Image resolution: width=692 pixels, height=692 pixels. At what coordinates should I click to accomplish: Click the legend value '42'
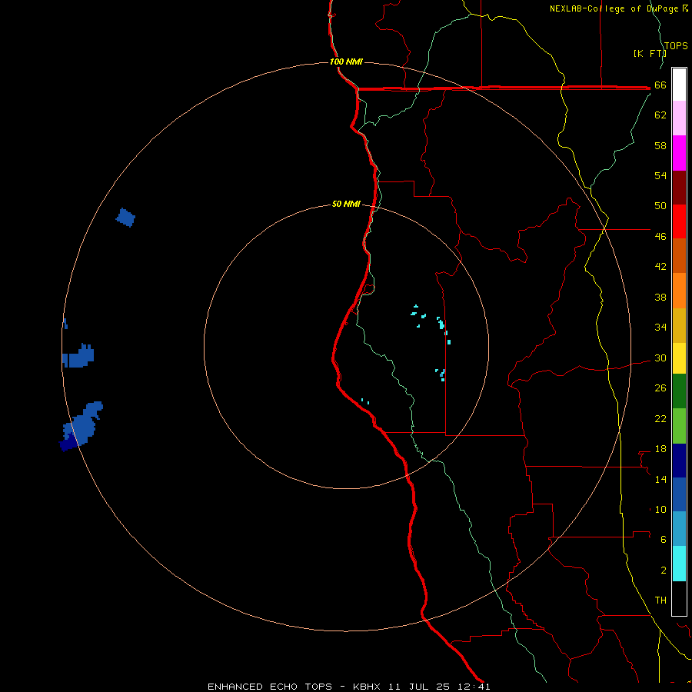click(660, 267)
